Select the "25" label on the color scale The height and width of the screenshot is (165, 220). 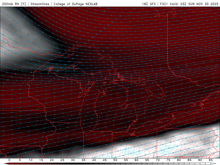[62, 160]
